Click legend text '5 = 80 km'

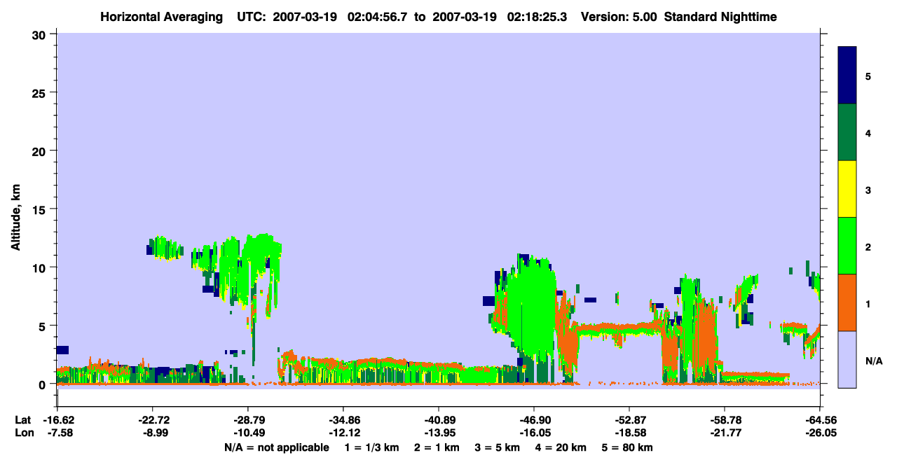pos(627,447)
